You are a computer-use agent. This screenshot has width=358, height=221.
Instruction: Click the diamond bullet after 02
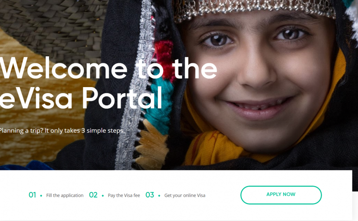click(103, 196)
